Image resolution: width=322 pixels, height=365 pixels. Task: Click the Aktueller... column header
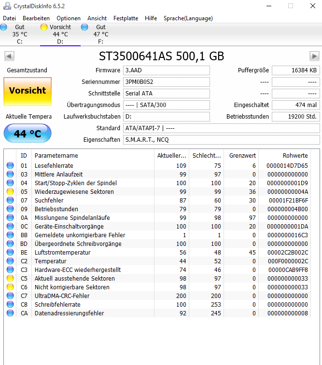[x=171, y=155]
